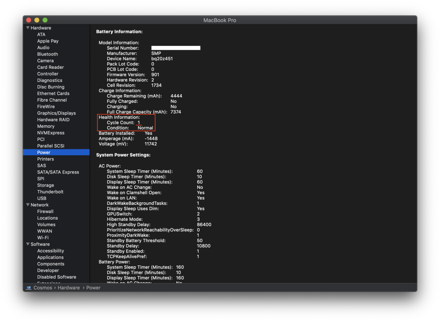Click Power in the path bar
440x322 pixels.
pos(93,288)
